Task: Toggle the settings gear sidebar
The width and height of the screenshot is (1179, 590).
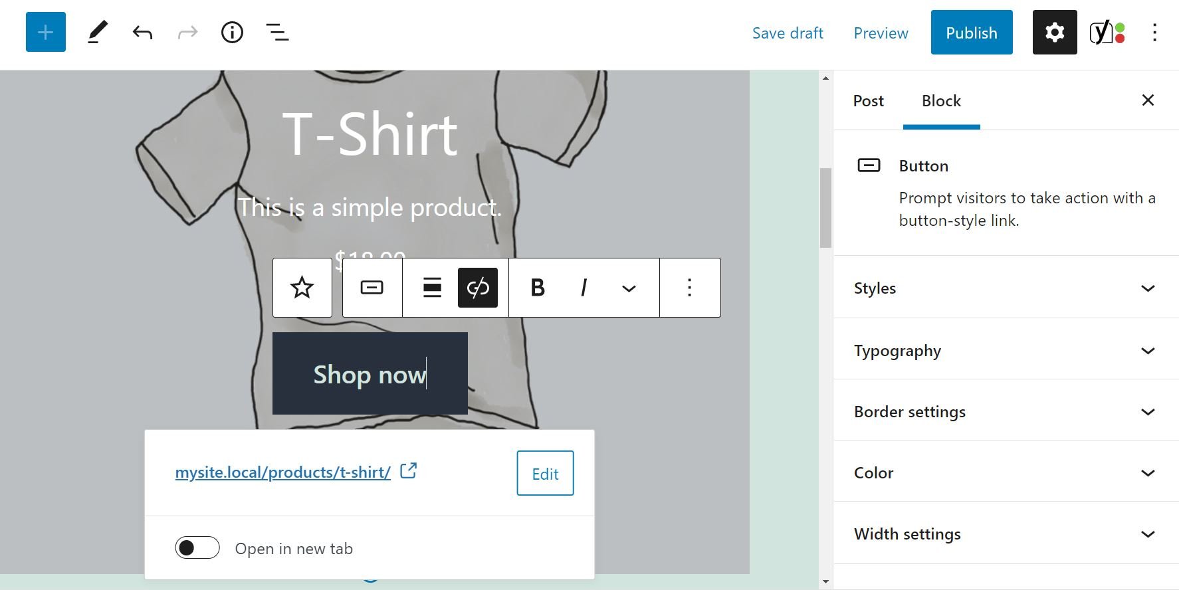Action: (1054, 32)
